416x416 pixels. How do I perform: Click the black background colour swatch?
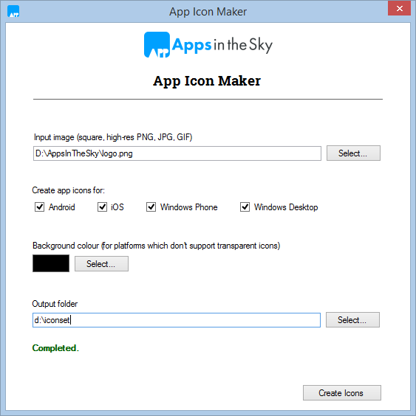(x=51, y=263)
